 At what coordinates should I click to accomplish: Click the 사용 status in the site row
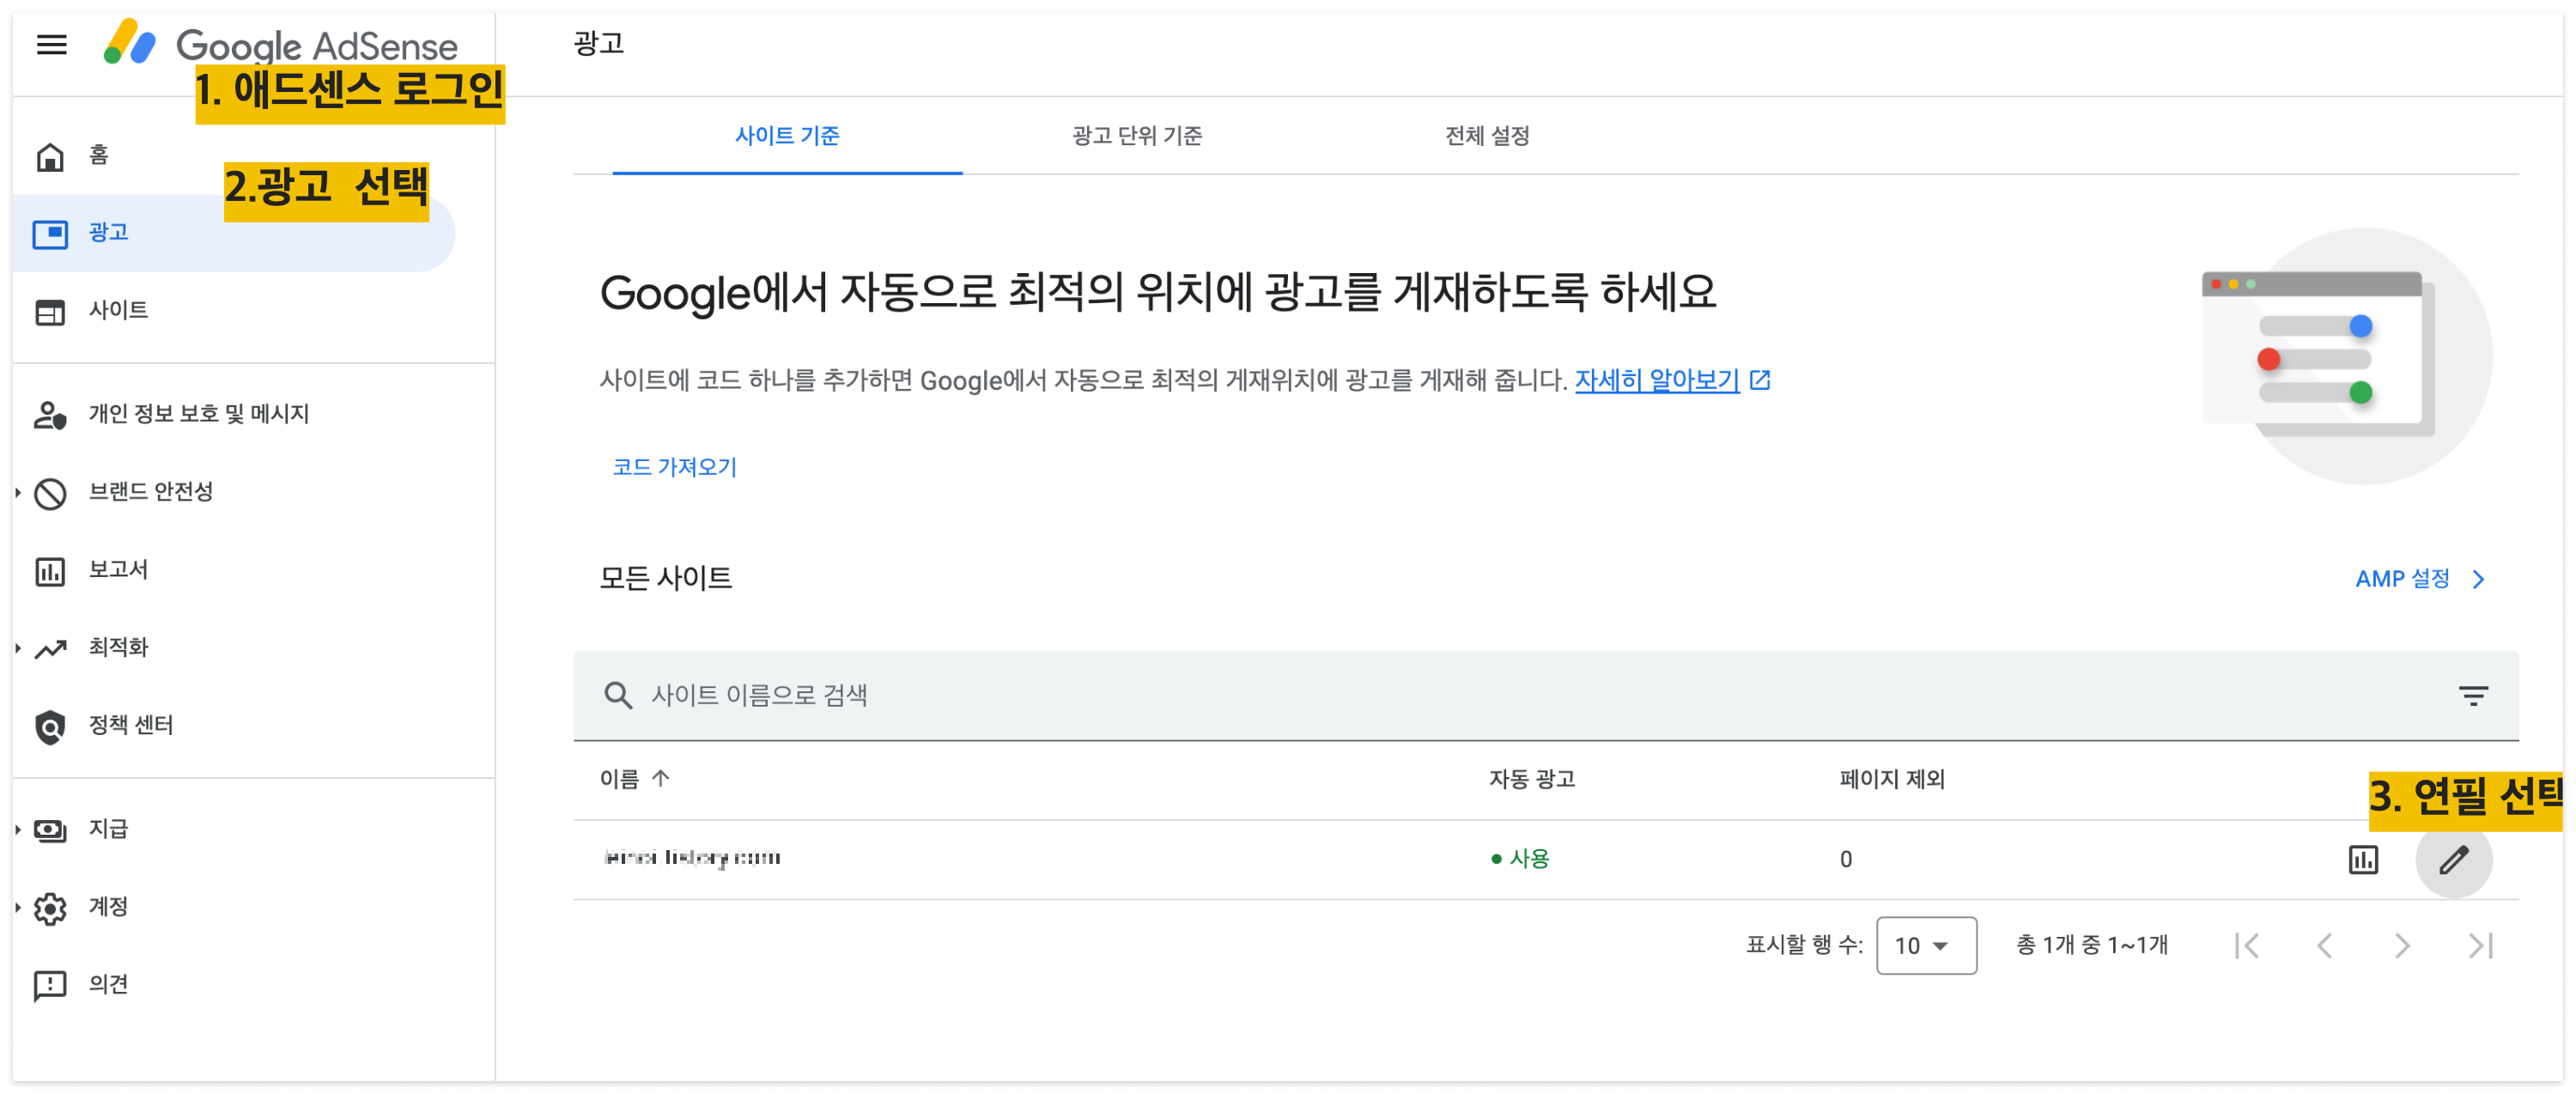click(x=1519, y=859)
